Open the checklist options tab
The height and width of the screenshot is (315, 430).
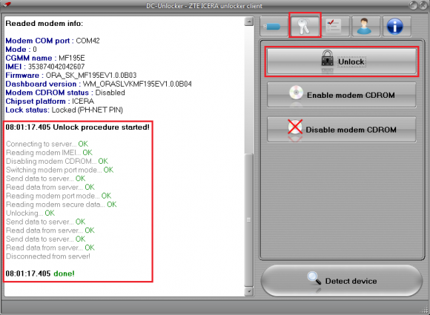[335, 27]
